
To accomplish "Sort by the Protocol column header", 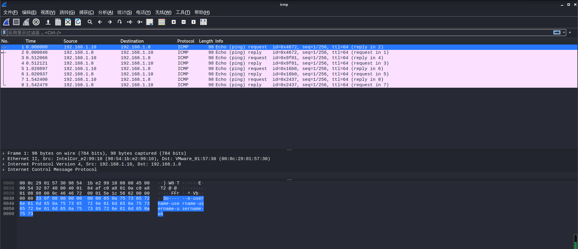I will pyautogui.click(x=187, y=41).
